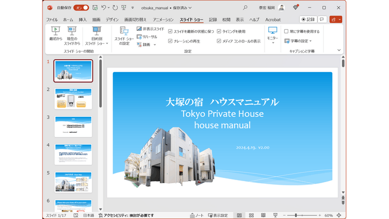Click the Save icon in title bar

pyautogui.click(x=95, y=8)
